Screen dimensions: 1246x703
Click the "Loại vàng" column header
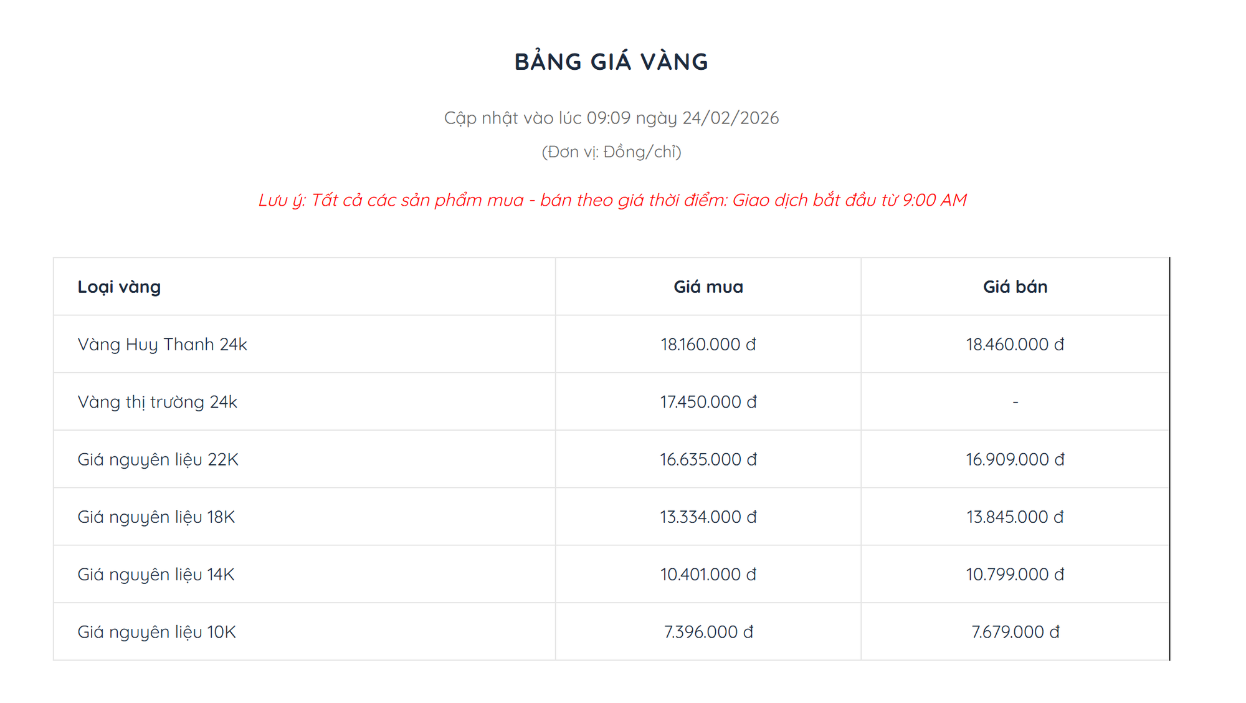point(119,287)
